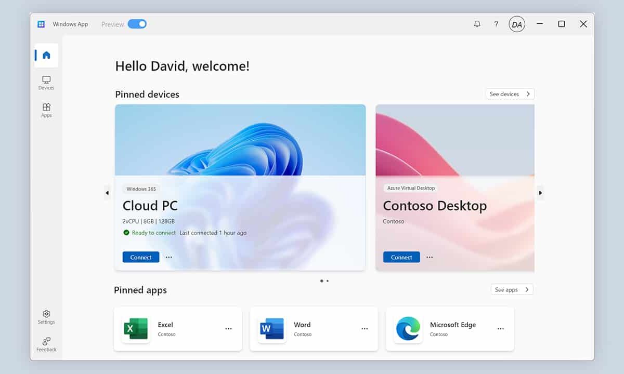Connect to Contoso Desktop
624x374 pixels.
coord(401,257)
